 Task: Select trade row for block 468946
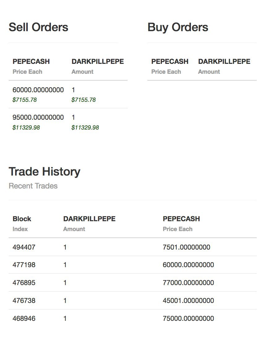[133, 319]
